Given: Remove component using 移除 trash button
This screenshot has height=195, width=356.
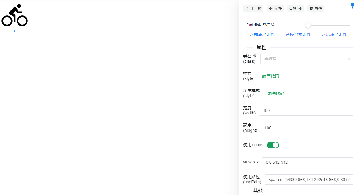Looking at the screenshot, I should (316, 8).
